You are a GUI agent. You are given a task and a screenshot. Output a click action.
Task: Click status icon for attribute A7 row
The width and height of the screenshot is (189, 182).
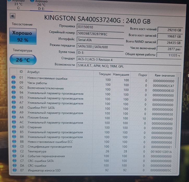click(x=14, y=102)
